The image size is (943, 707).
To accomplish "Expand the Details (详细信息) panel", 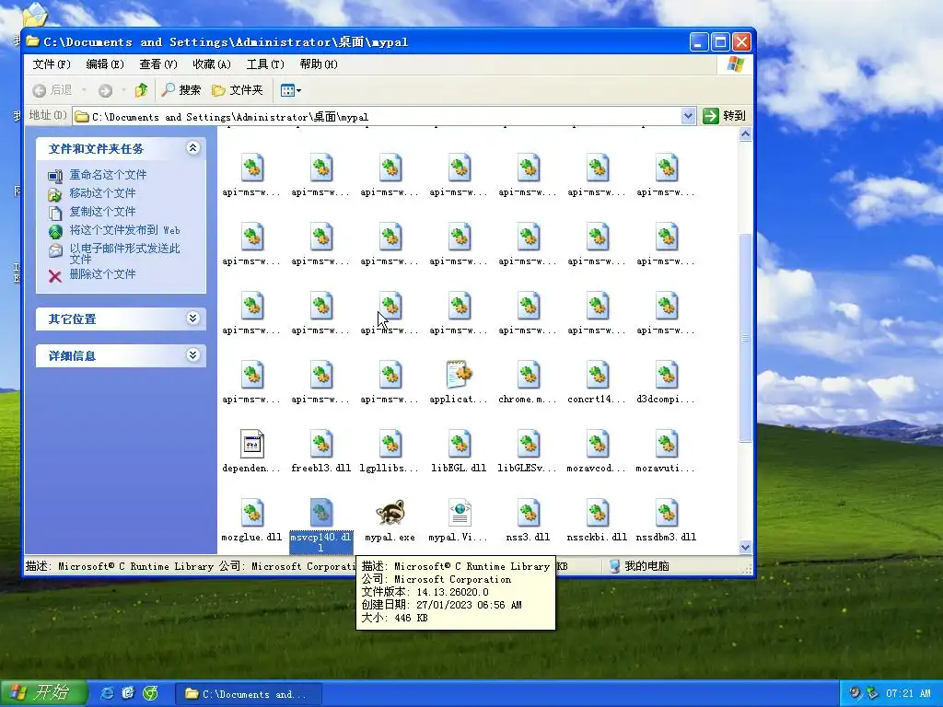I will [x=192, y=354].
